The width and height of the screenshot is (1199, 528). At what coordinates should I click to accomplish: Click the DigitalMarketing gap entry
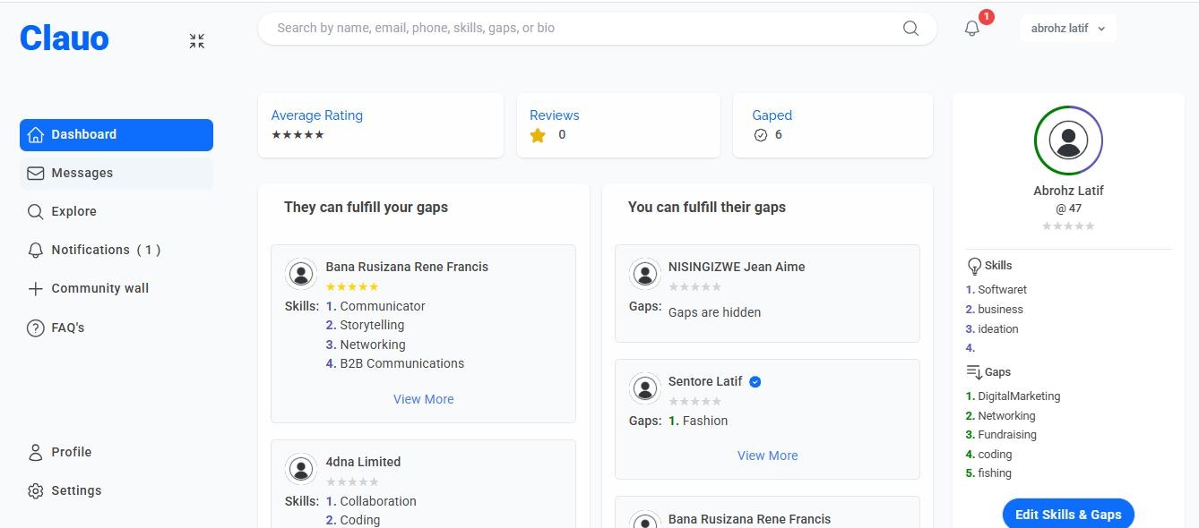tap(1019, 396)
